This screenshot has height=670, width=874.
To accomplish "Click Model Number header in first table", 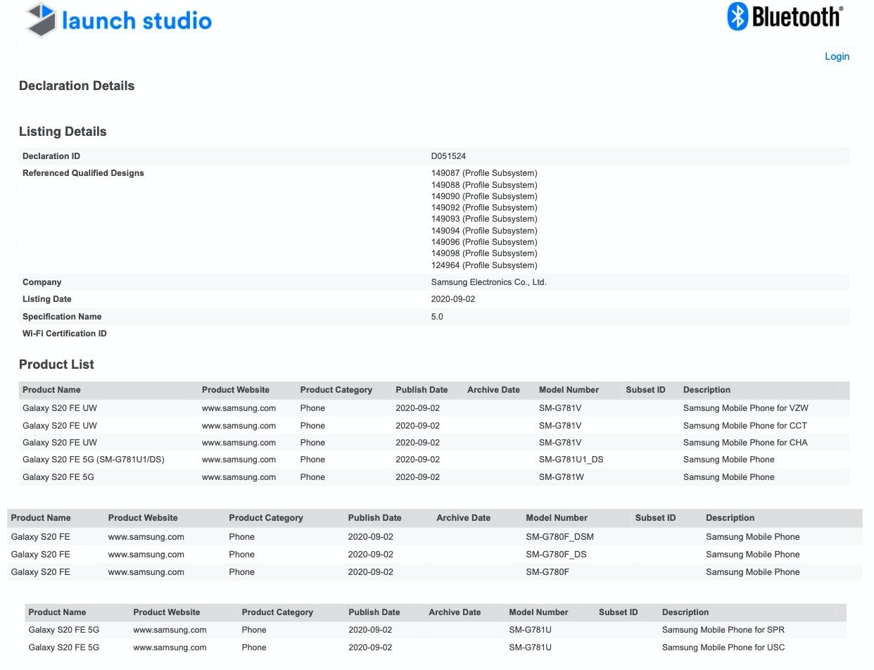I will click(x=569, y=390).
